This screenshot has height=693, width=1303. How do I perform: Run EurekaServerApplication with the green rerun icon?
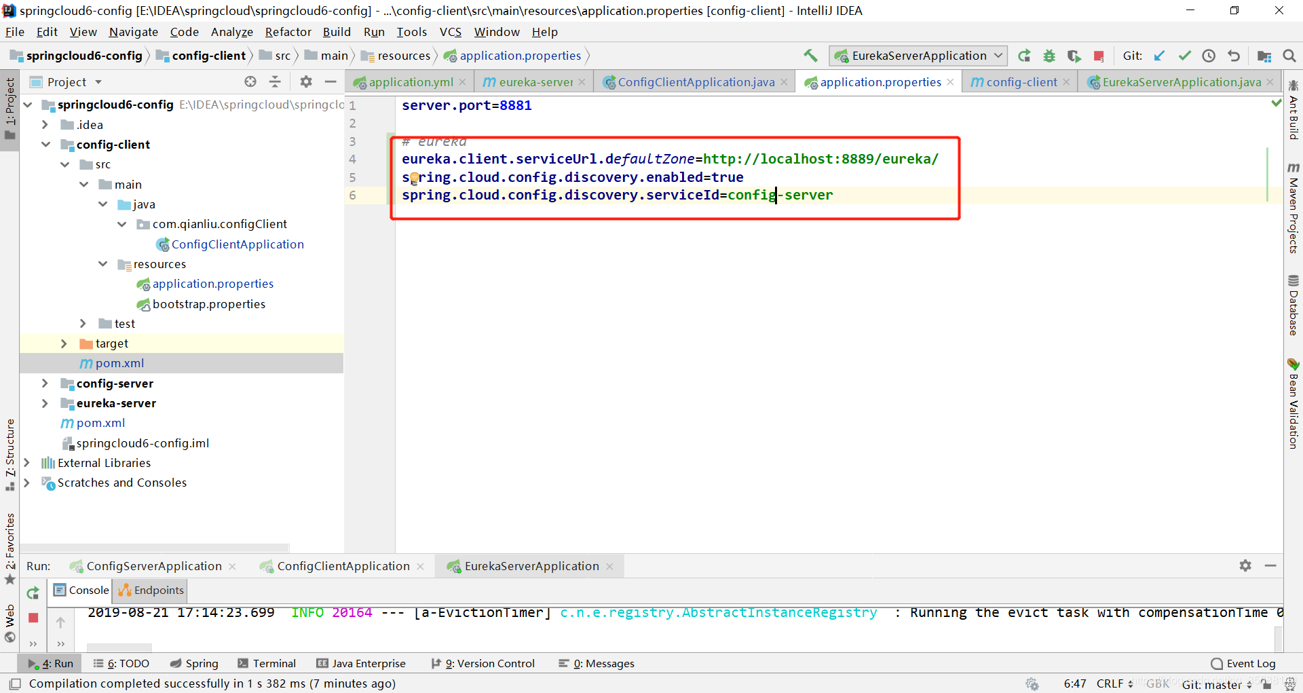point(1024,56)
